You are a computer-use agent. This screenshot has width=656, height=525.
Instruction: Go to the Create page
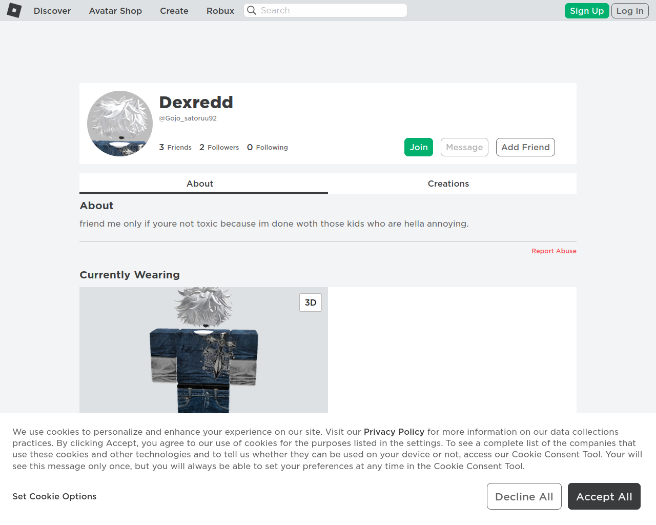174,11
